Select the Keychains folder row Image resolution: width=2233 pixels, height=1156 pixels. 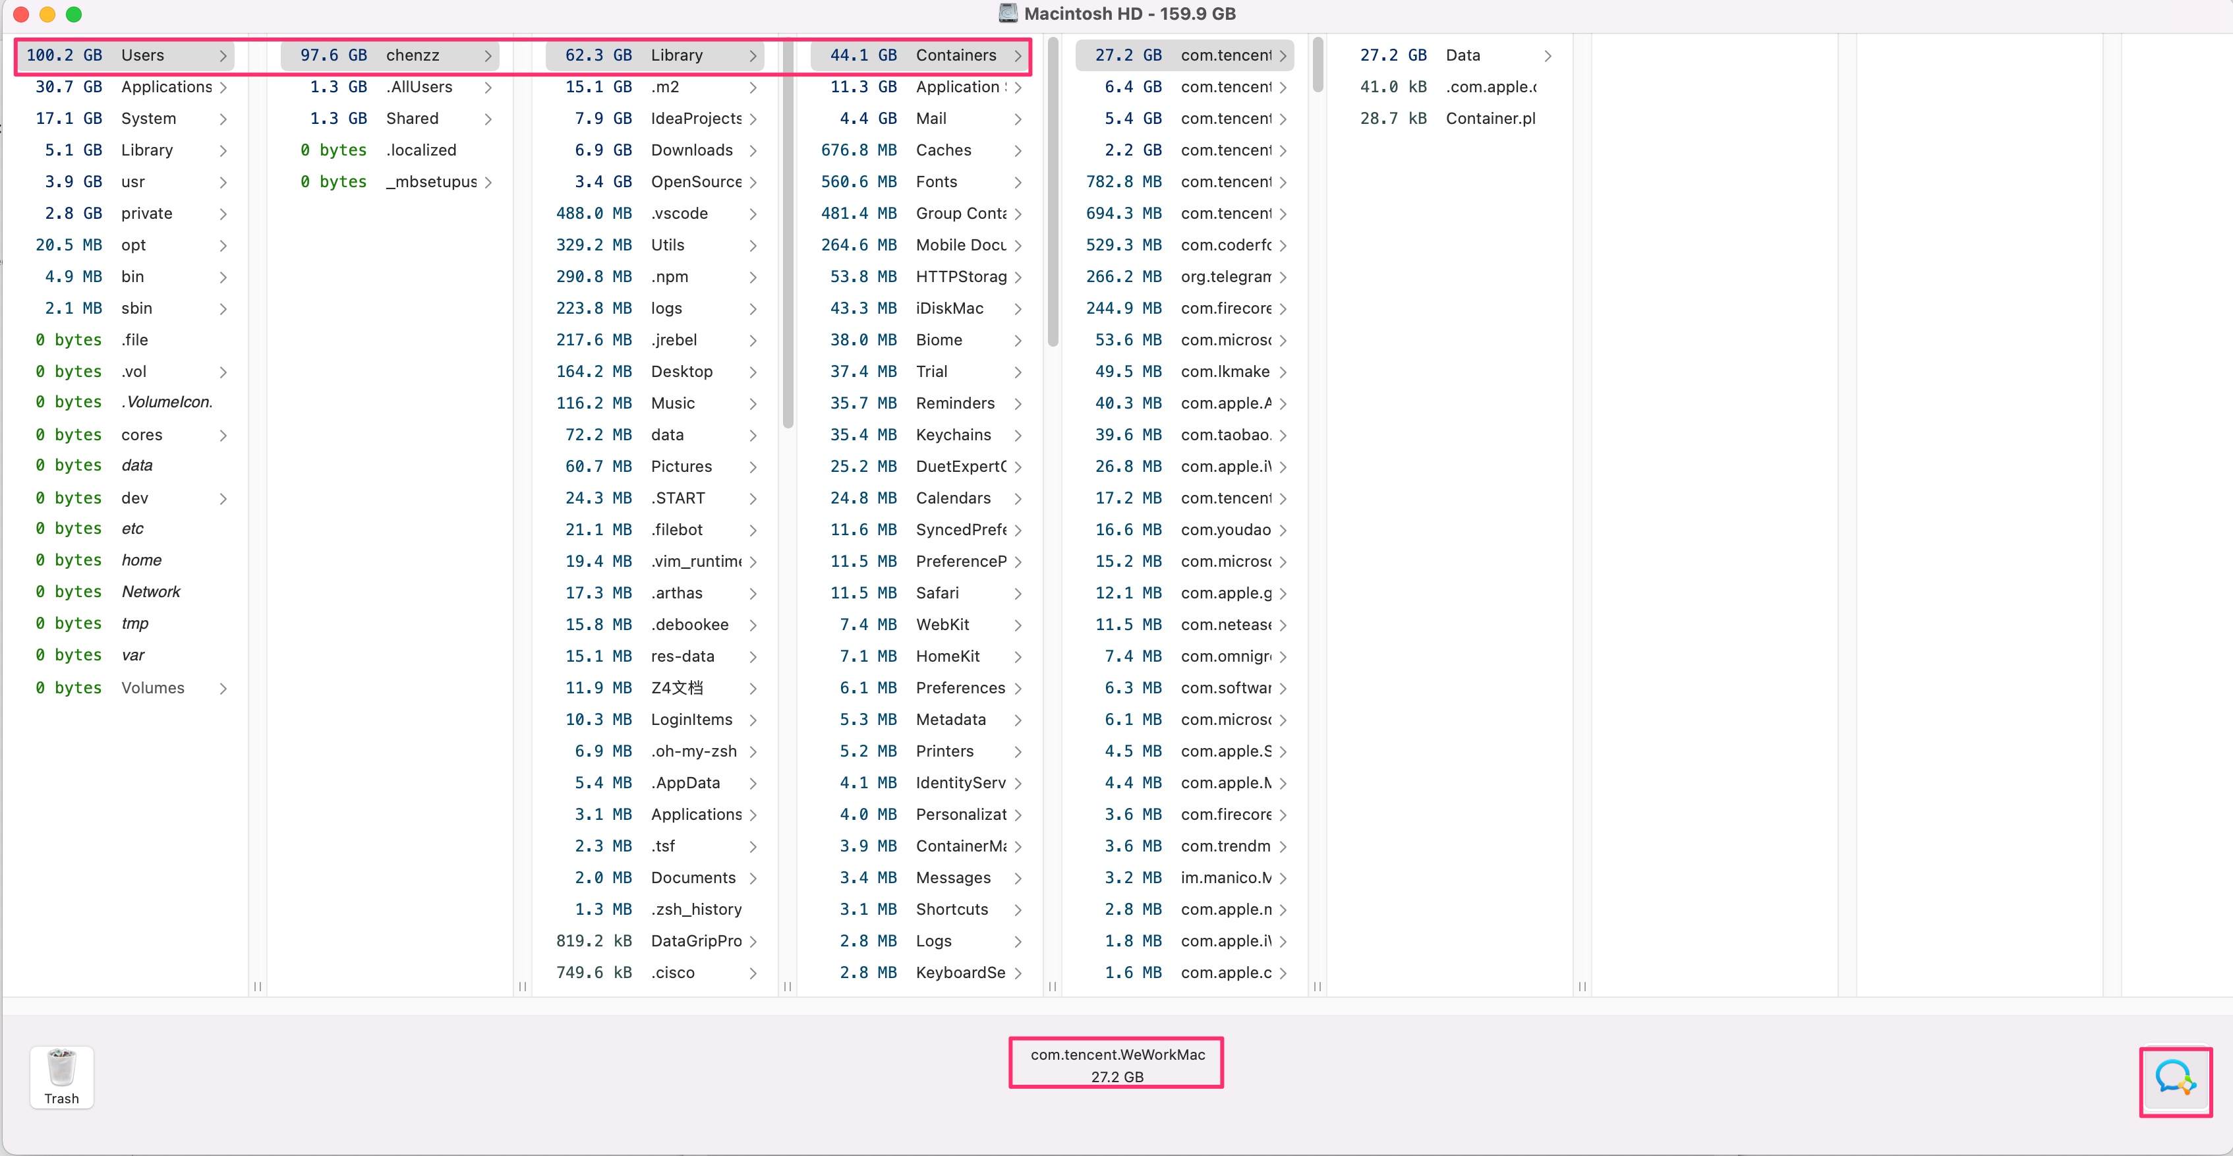tap(952, 435)
